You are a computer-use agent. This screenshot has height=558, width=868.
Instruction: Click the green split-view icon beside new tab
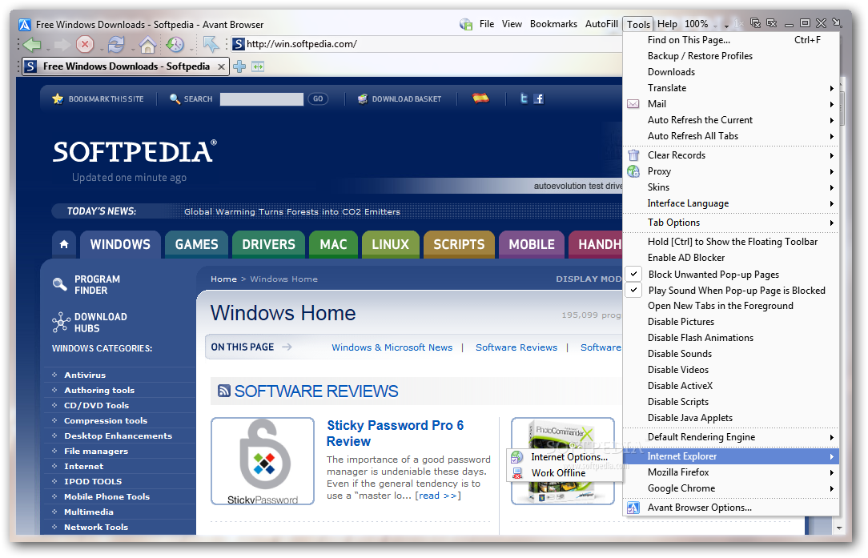click(x=258, y=66)
